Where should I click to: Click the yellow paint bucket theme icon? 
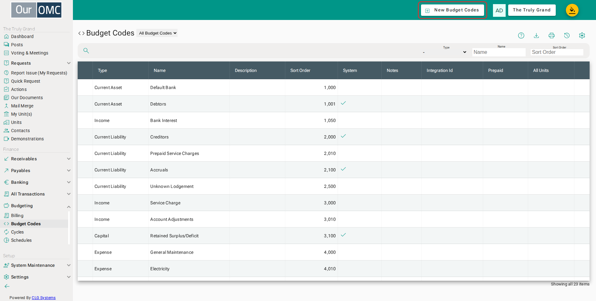coord(572,10)
